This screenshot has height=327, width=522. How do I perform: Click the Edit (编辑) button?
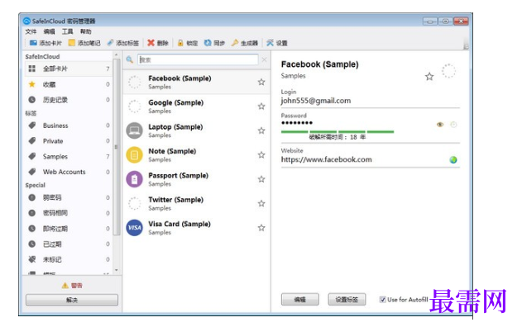click(300, 300)
